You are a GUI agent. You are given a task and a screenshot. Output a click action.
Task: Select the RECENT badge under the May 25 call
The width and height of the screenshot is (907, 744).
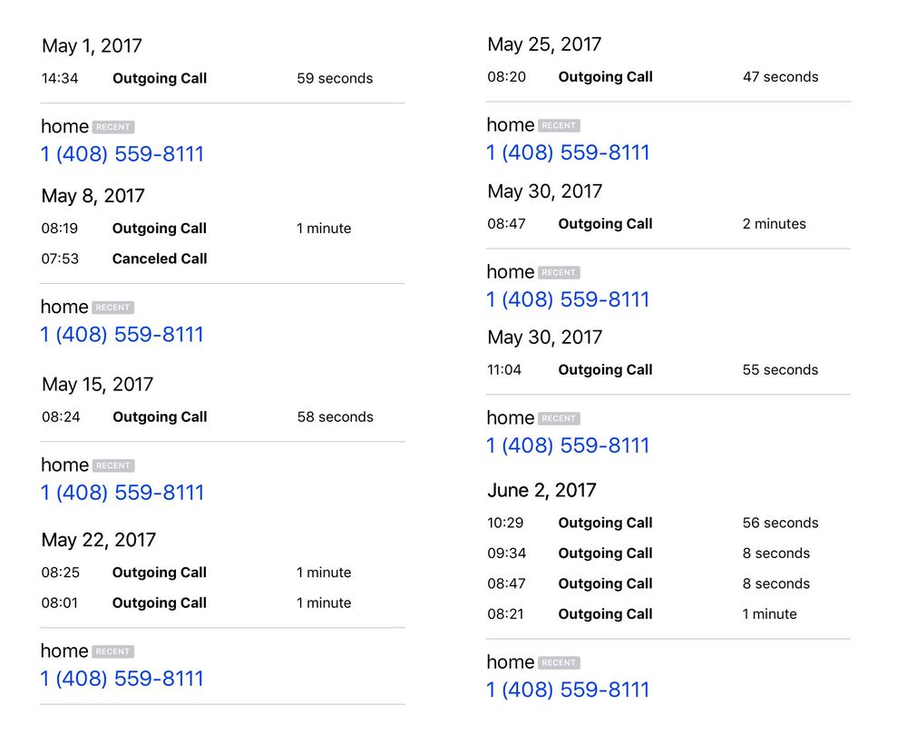(560, 125)
